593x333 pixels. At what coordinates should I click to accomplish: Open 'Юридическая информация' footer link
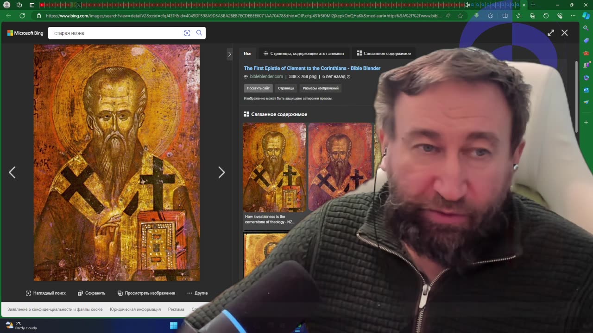(x=135, y=309)
